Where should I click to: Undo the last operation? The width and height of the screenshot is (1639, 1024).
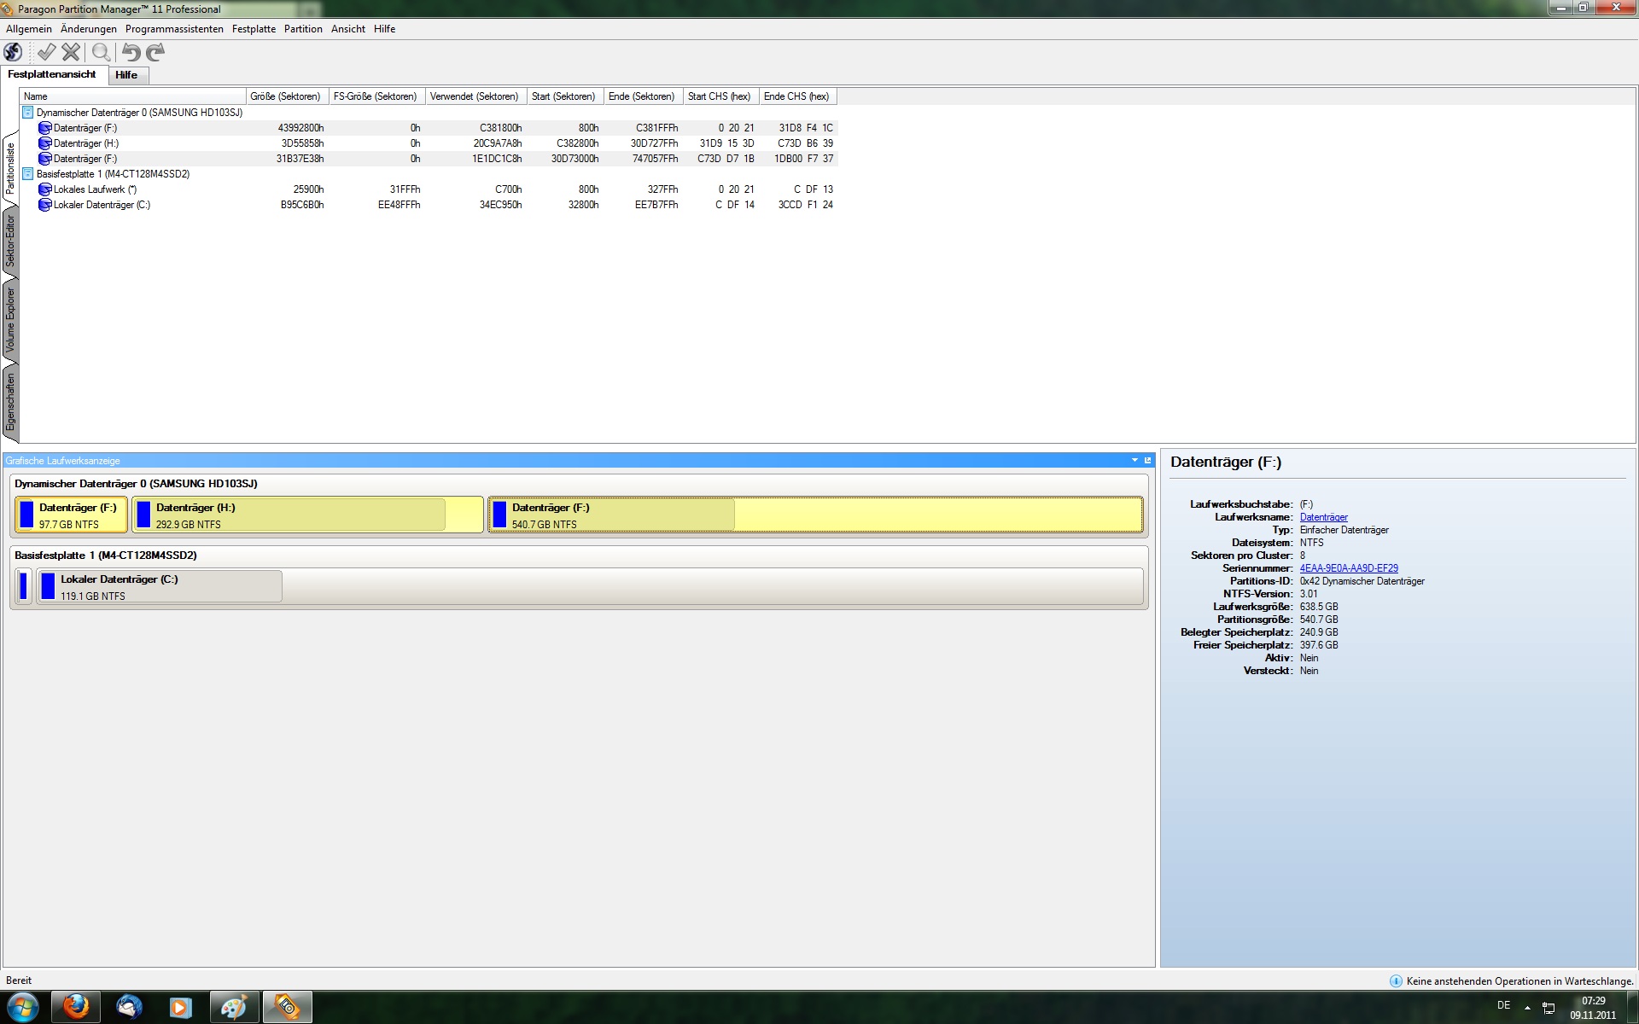click(131, 52)
